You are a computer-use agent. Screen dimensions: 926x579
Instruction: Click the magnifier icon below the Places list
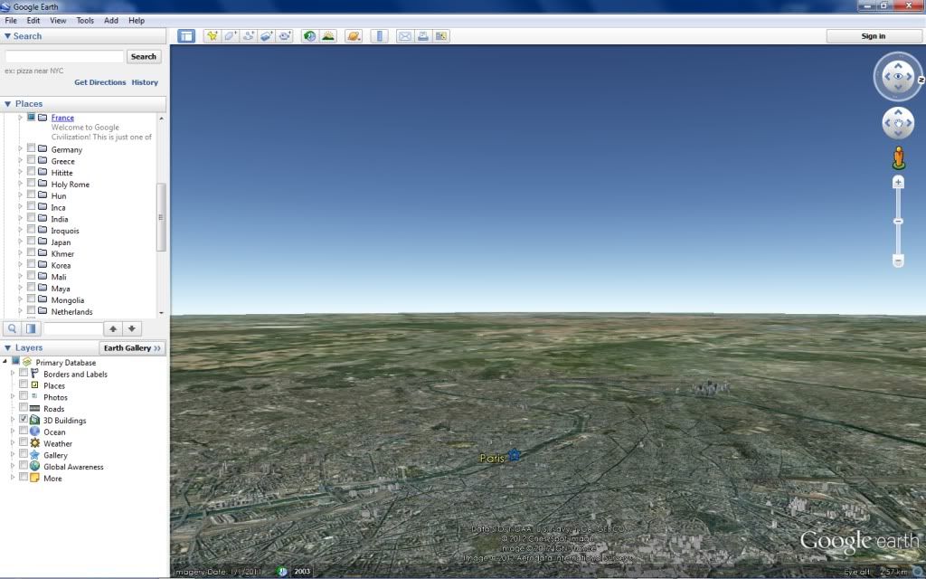(12, 328)
